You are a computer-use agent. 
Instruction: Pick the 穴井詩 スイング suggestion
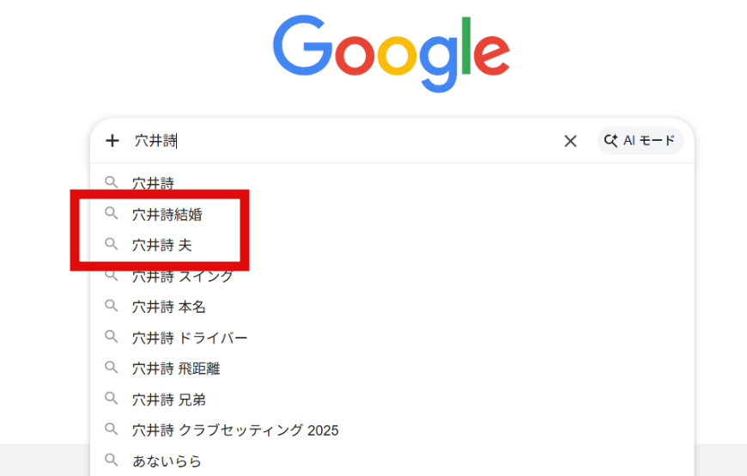coord(183,276)
